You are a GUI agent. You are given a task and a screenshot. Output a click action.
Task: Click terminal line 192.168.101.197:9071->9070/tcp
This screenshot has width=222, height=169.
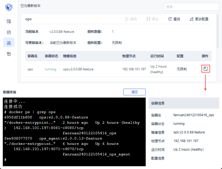point(49,149)
